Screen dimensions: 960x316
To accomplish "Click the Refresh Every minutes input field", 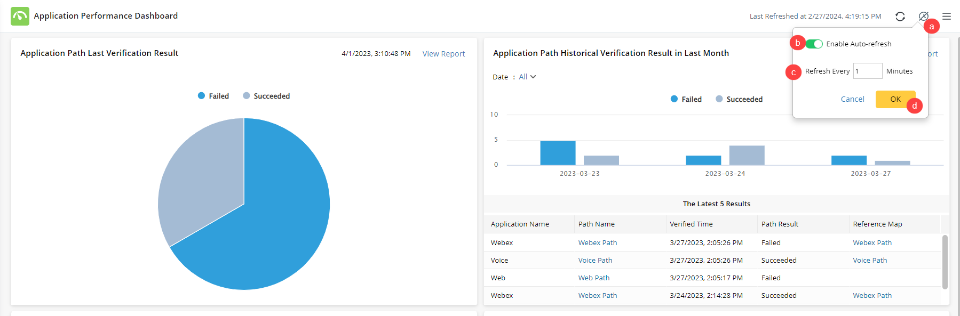I will (867, 71).
